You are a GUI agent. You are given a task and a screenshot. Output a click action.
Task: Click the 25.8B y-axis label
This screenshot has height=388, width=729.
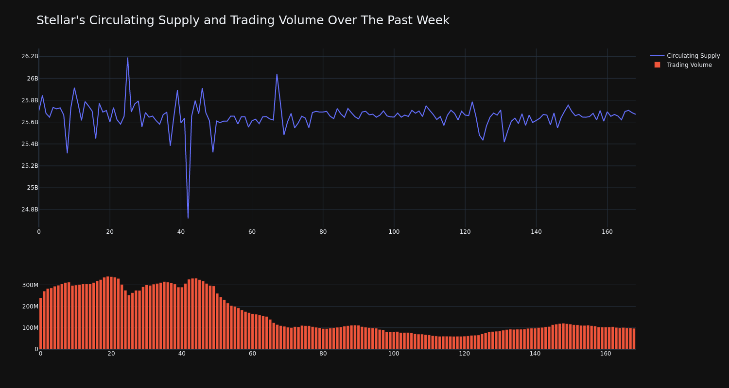tap(30, 100)
